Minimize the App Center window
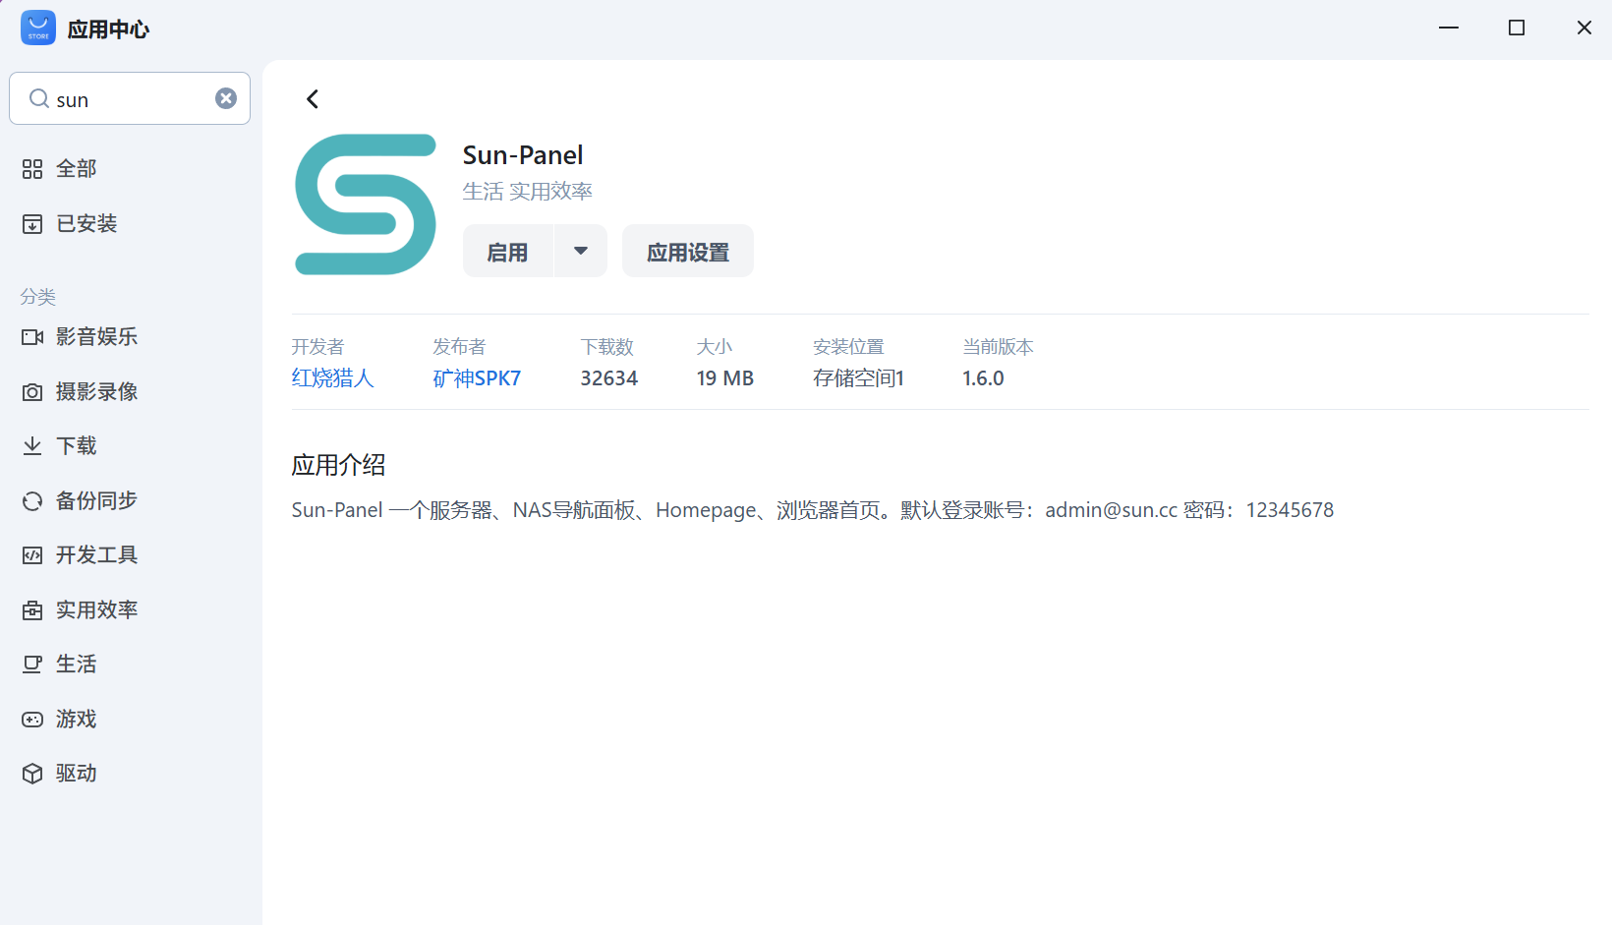 pos(1449,28)
